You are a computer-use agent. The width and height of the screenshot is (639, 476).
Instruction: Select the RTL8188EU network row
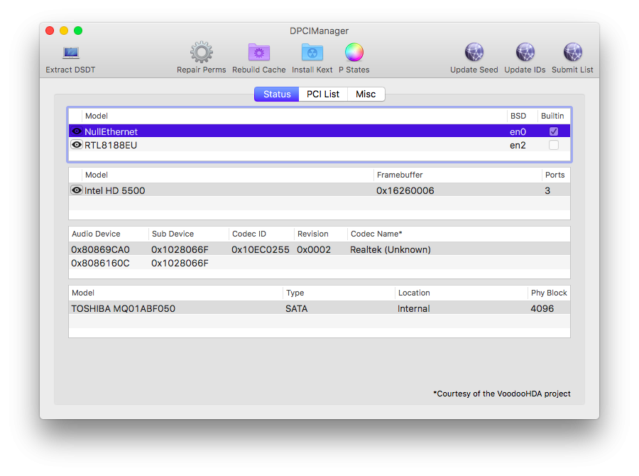pyautogui.click(x=319, y=145)
